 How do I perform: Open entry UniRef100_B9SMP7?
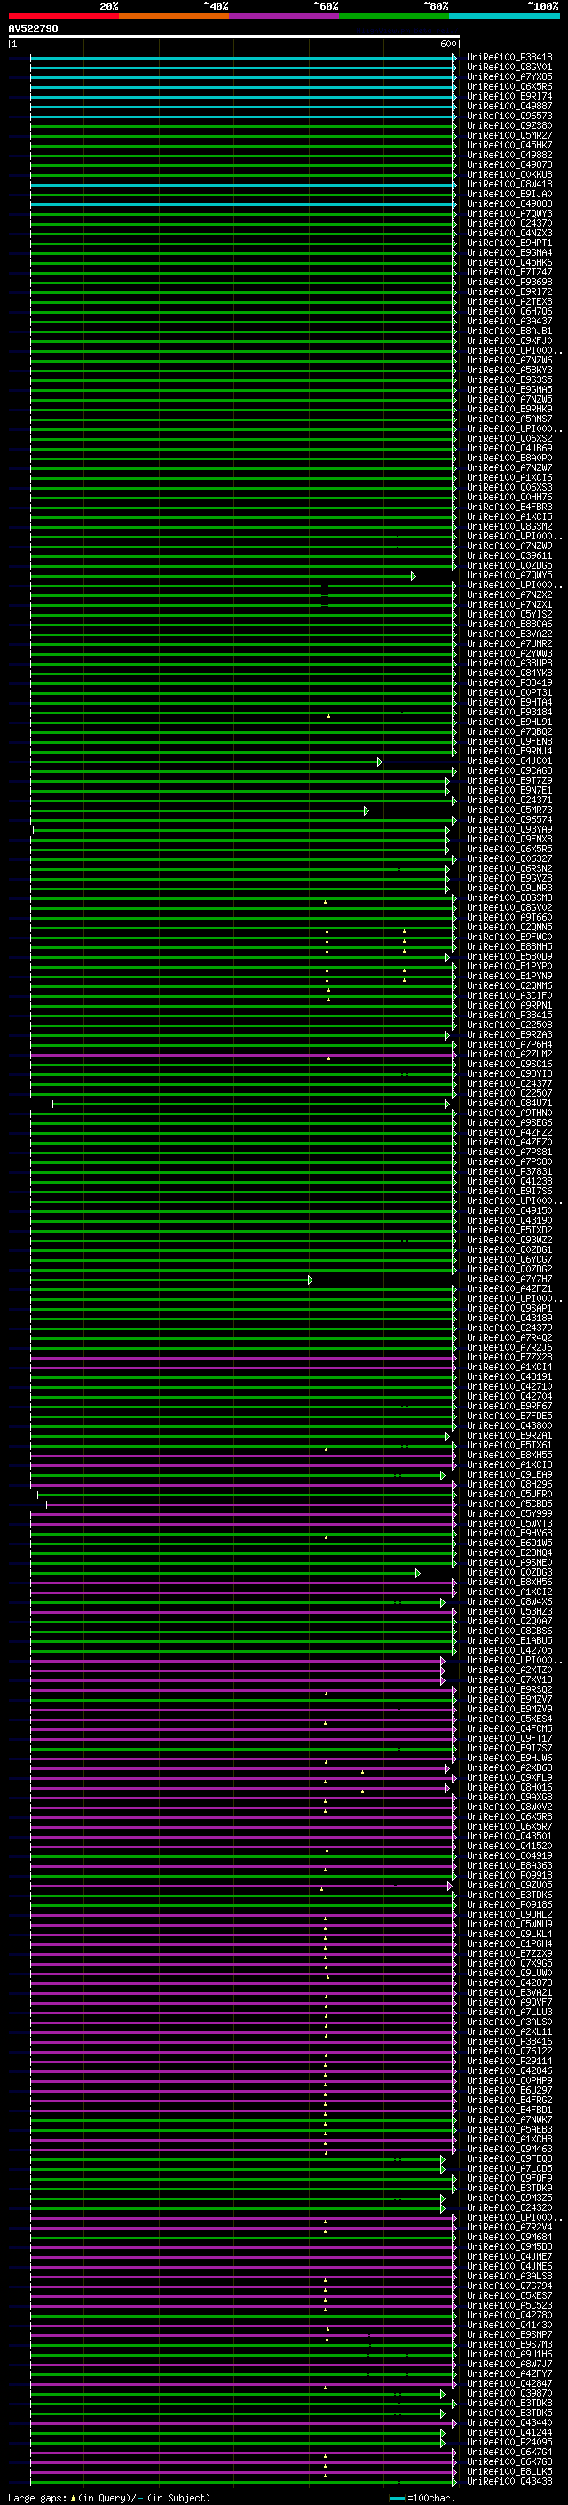click(x=509, y=2333)
